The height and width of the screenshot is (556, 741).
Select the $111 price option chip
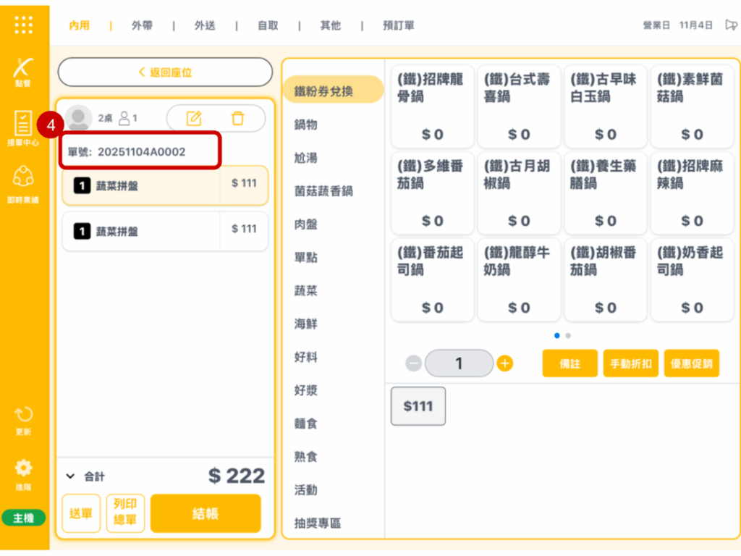pos(418,406)
